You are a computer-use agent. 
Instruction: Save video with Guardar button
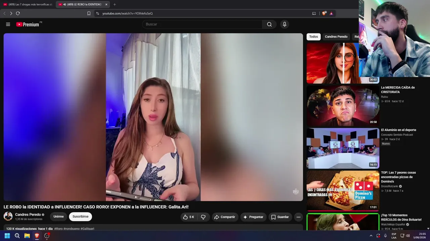coord(280,217)
